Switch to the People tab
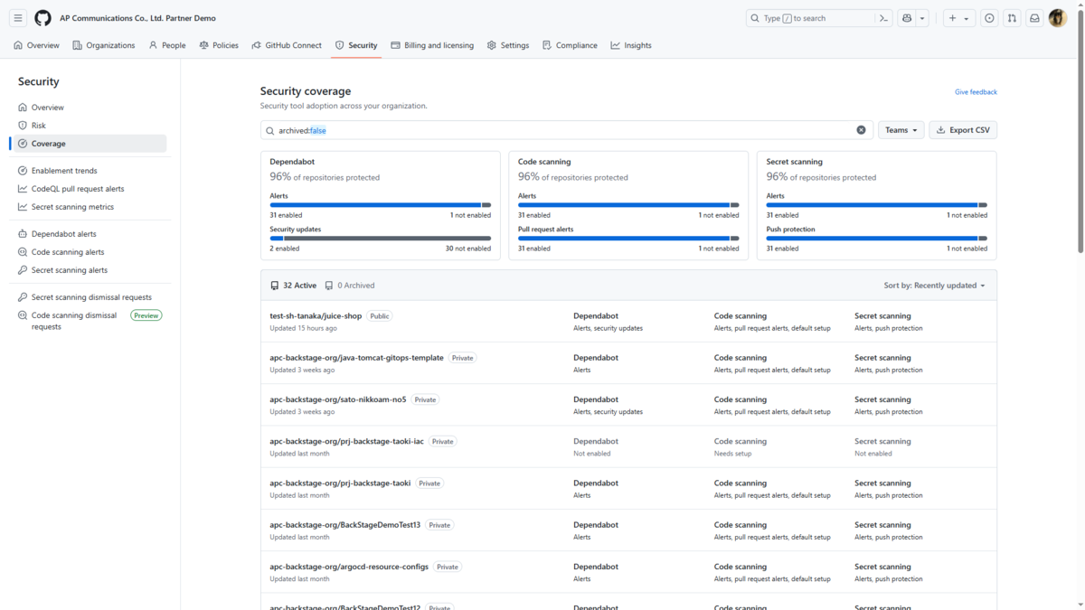This screenshot has width=1085, height=610. 167,45
